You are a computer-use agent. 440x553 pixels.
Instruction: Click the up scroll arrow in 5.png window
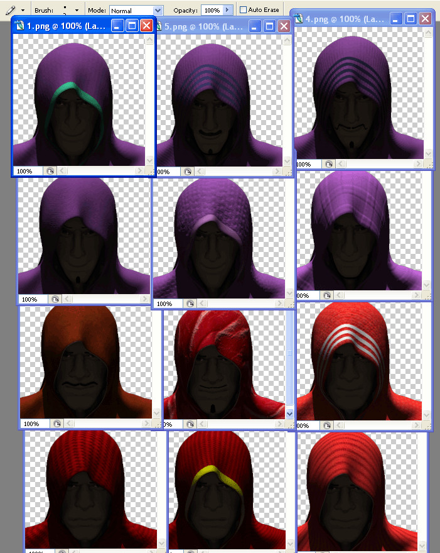(x=287, y=40)
